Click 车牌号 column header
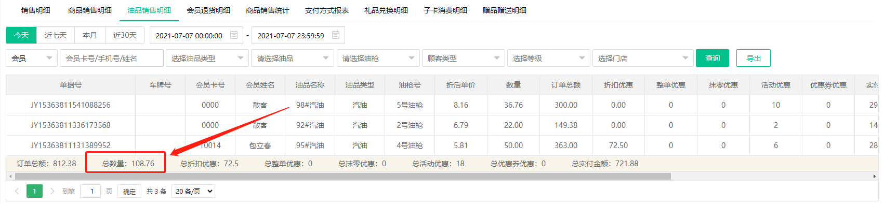The image size is (884, 204). click(x=160, y=85)
